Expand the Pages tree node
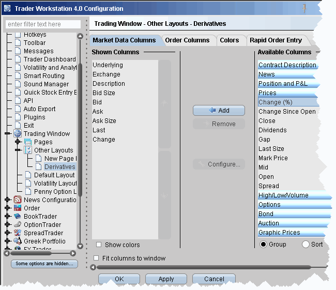Viewport: 336px width, 290px height. tap(18, 142)
